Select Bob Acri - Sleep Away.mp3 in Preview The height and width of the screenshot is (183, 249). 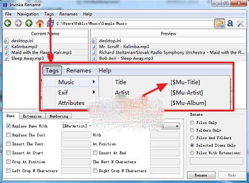tap(169, 58)
